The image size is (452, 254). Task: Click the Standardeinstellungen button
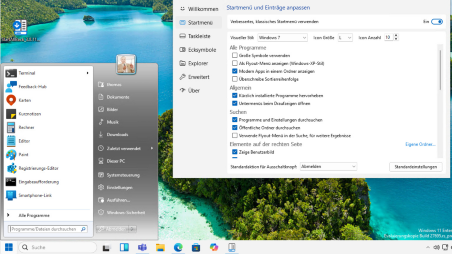pyautogui.click(x=415, y=167)
